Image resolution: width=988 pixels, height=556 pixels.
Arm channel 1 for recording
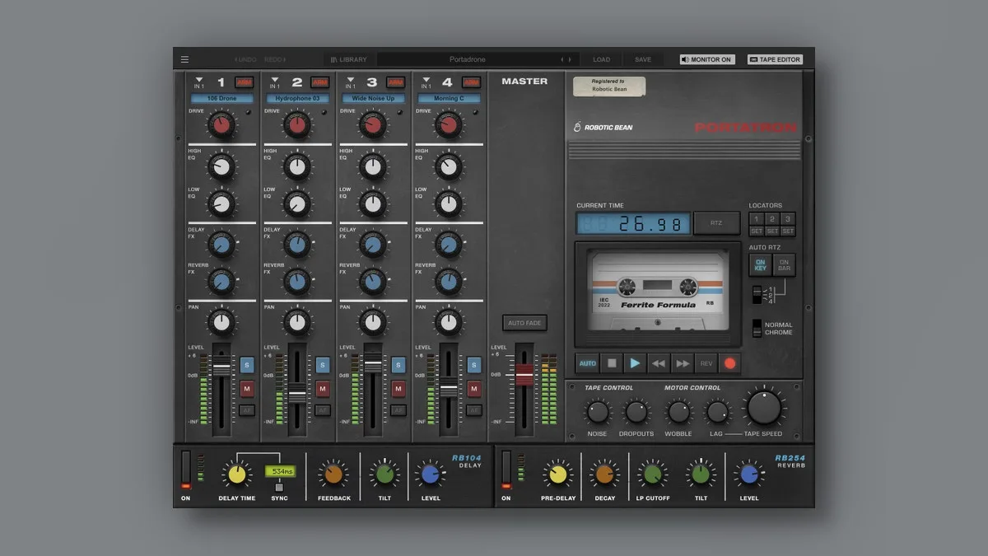click(x=245, y=82)
